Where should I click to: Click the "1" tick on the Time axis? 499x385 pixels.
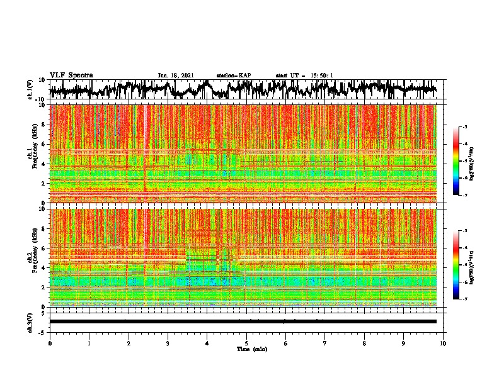89,343
